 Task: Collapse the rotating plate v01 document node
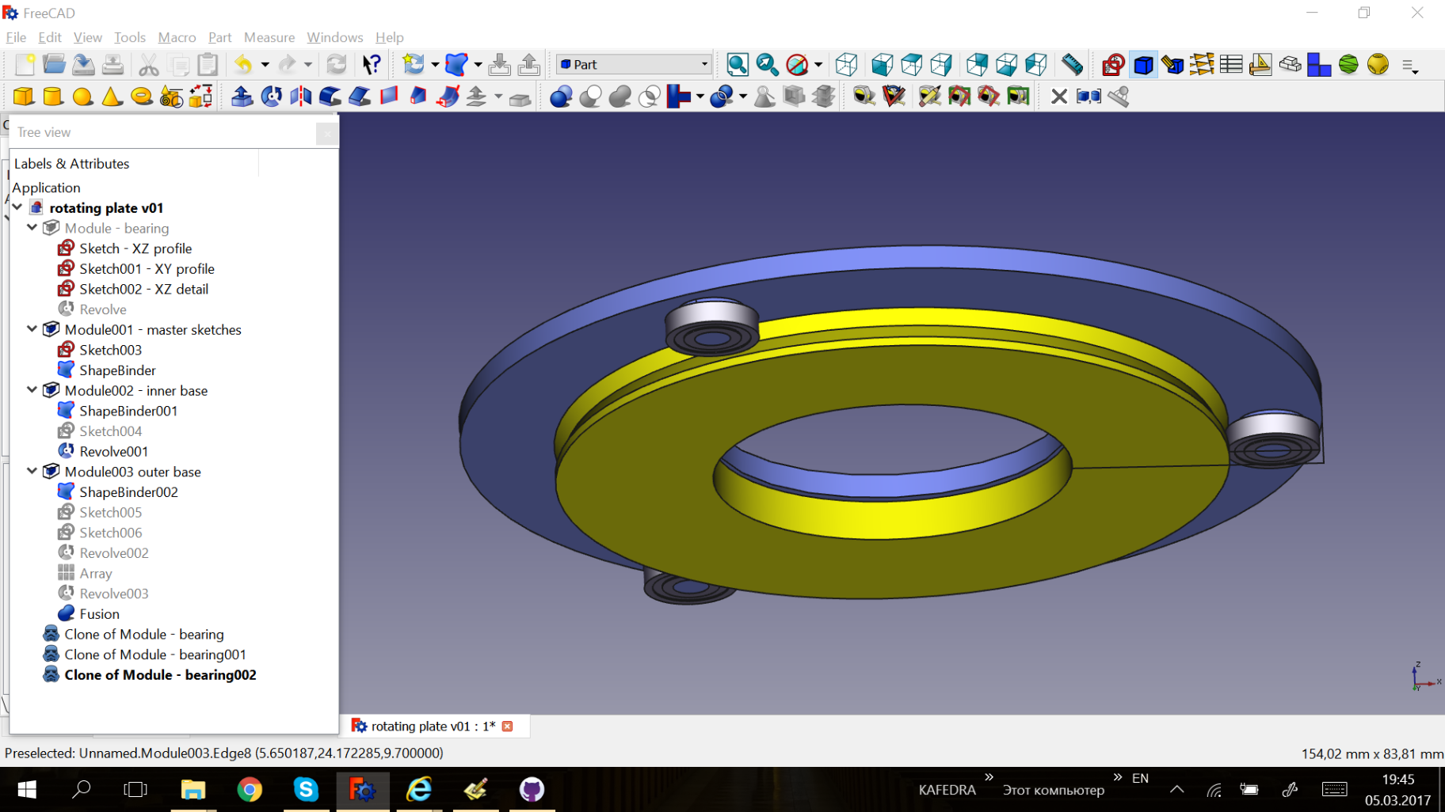coord(17,207)
